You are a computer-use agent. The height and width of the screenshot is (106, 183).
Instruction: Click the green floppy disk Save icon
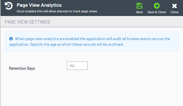pos(139,6)
